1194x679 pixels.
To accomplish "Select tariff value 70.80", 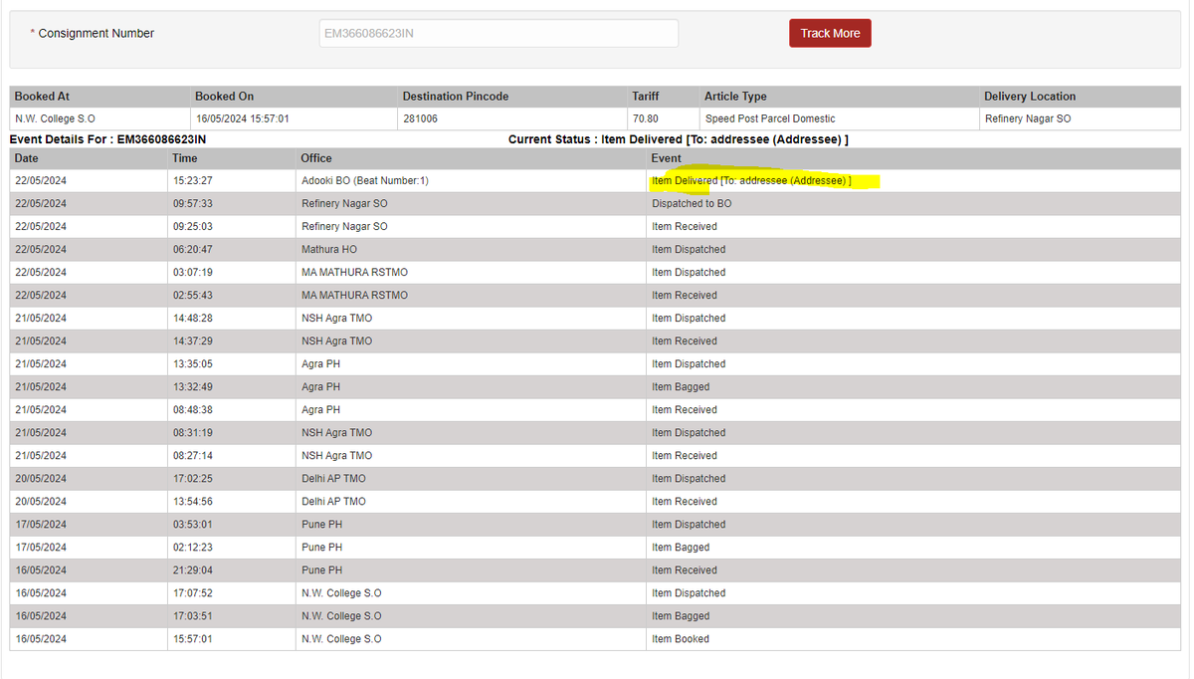I will coord(664,118).
